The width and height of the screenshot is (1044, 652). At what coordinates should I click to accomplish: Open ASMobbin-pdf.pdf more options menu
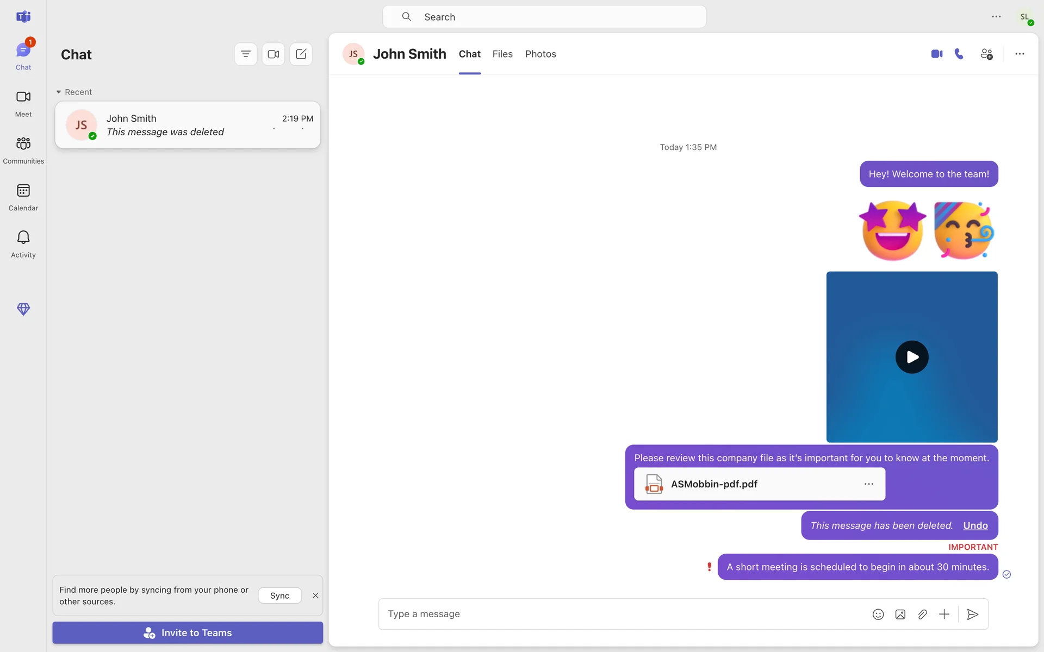(x=868, y=484)
